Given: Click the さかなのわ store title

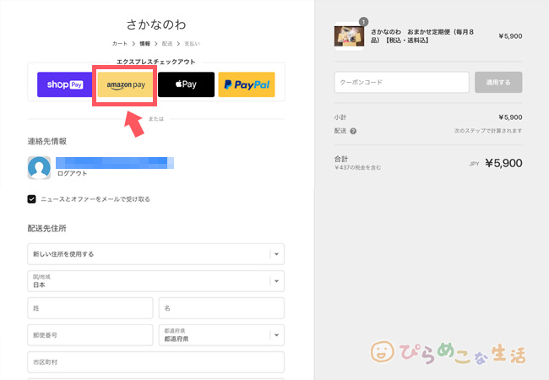Looking at the screenshot, I should [156, 24].
